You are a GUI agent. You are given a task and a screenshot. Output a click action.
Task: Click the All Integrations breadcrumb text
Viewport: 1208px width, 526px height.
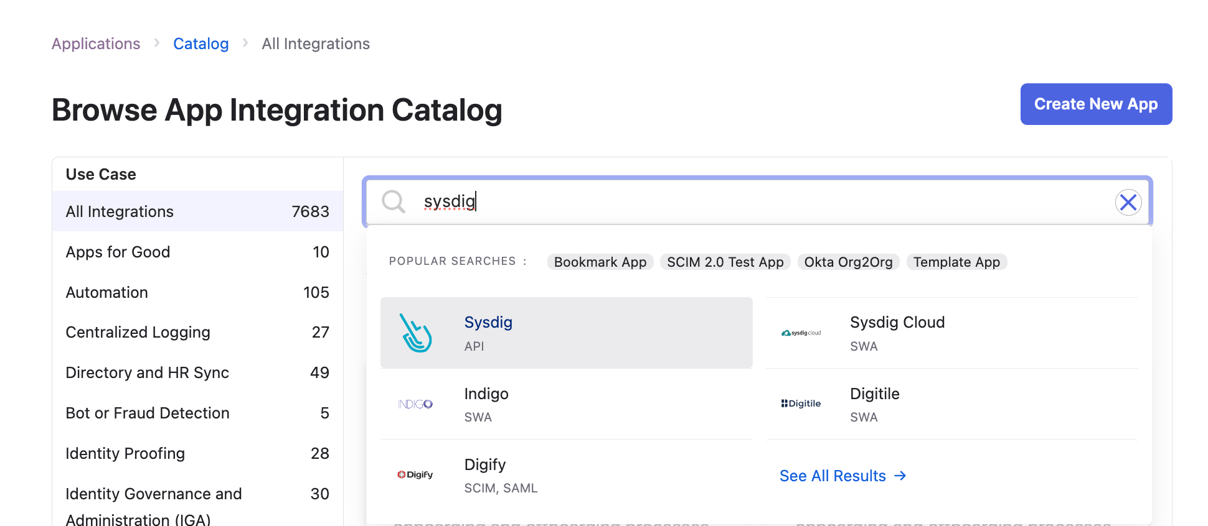tap(316, 44)
